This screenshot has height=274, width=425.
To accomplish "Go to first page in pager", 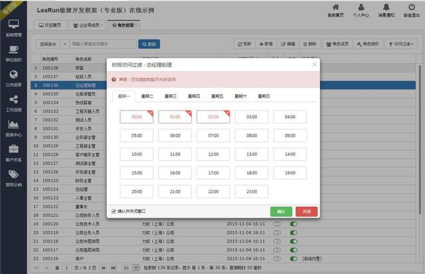I will click(37, 268).
